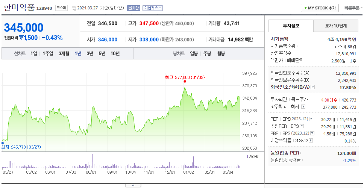Click the 액면가 value 2,500원

point(338,61)
